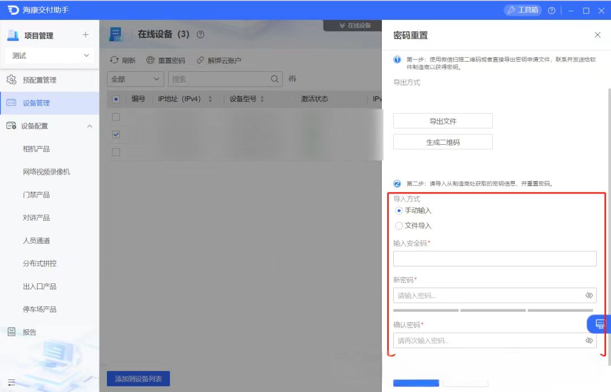Open 网络视频录像机 configuration
Image resolution: width=611 pixels, height=392 pixels.
click(x=46, y=172)
